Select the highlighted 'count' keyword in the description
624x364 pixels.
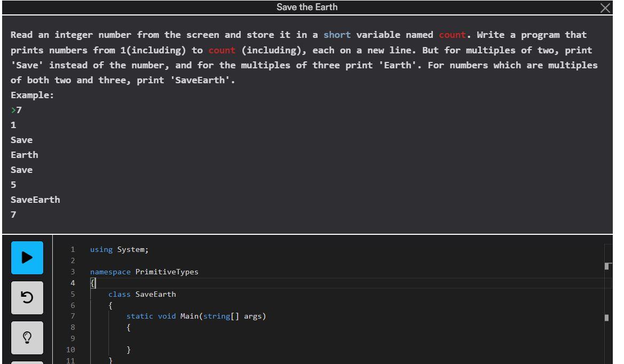click(452, 35)
